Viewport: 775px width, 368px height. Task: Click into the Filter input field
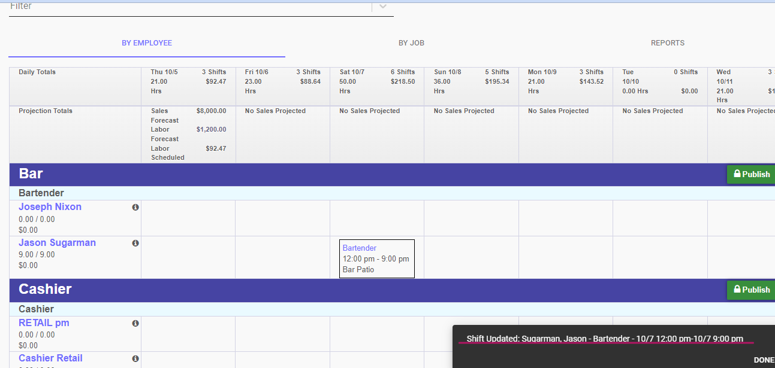[191, 7]
